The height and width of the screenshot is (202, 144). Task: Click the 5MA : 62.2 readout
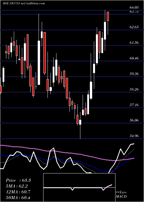click(x=17, y=186)
